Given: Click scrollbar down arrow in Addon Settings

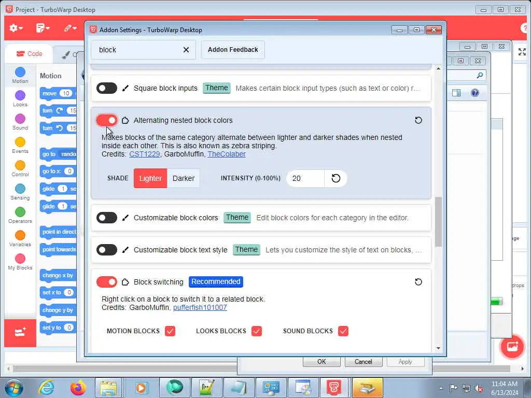Looking at the screenshot, I should 438,348.
